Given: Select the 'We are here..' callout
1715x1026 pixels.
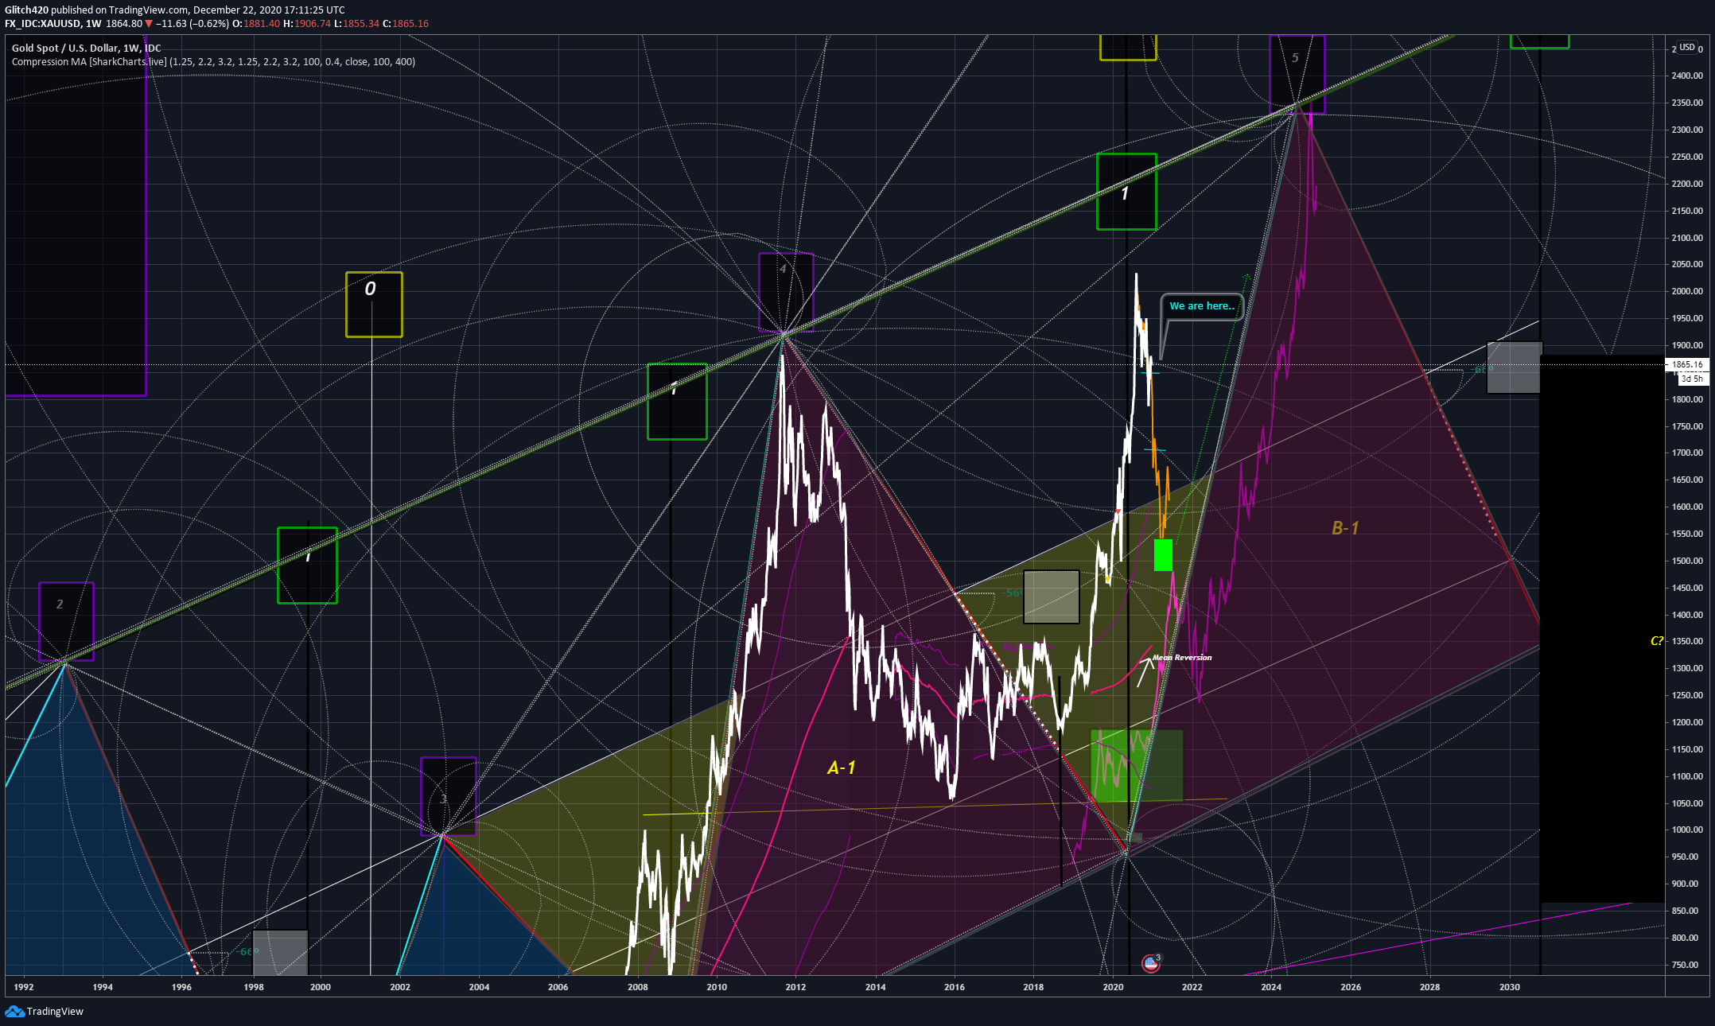Looking at the screenshot, I should pyautogui.click(x=1202, y=306).
